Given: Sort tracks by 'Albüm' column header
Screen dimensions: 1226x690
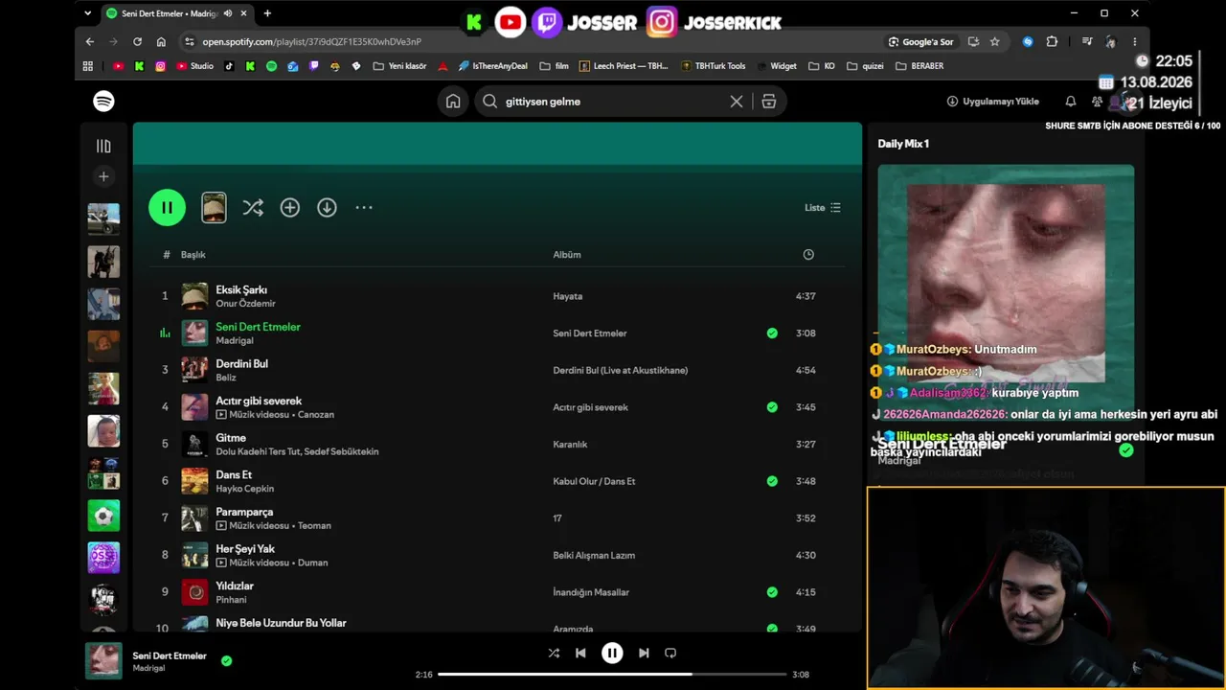Looking at the screenshot, I should (x=567, y=255).
